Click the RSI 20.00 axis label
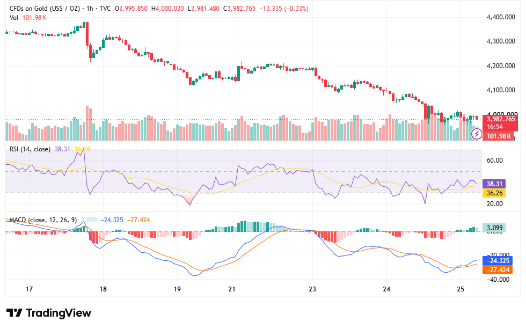The width and height of the screenshot is (526, 329). click(x=495, y=203)
